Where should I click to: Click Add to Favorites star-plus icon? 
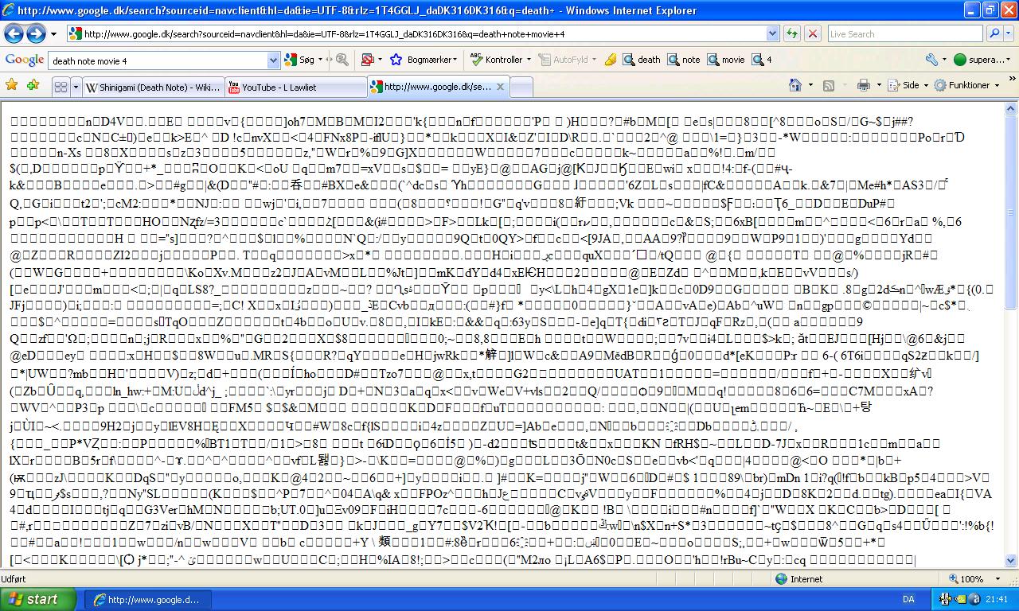33,84
